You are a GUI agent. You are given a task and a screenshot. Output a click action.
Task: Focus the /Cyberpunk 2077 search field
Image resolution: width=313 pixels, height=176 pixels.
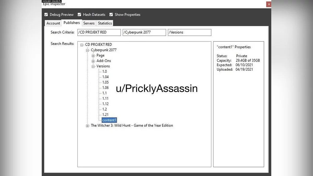click(x=144, y=32)
